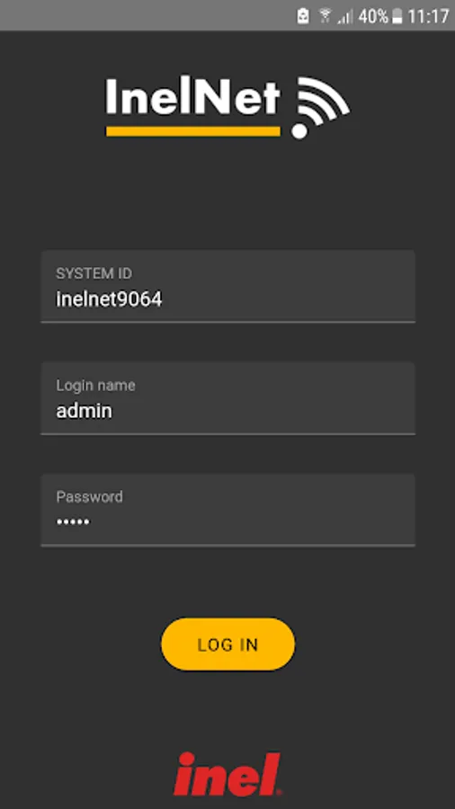455x809 pixels.
Task: Tap the Wi-Fi status bar icon
Action: tap(325, 16)
